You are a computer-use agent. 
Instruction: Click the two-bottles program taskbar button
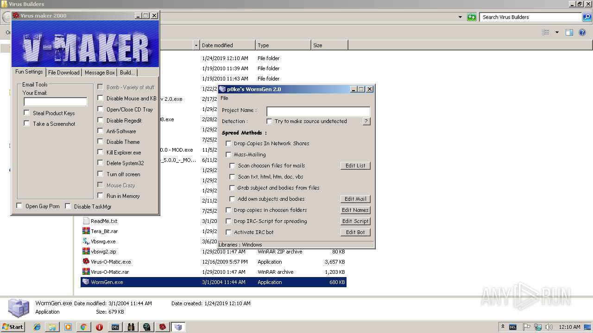click(x=131, y=327)
